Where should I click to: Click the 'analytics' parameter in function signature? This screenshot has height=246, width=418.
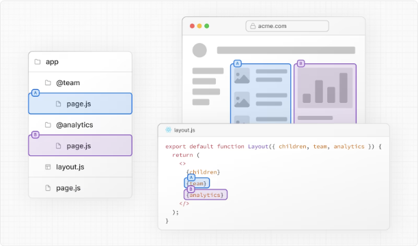click(x=349, y=147)
